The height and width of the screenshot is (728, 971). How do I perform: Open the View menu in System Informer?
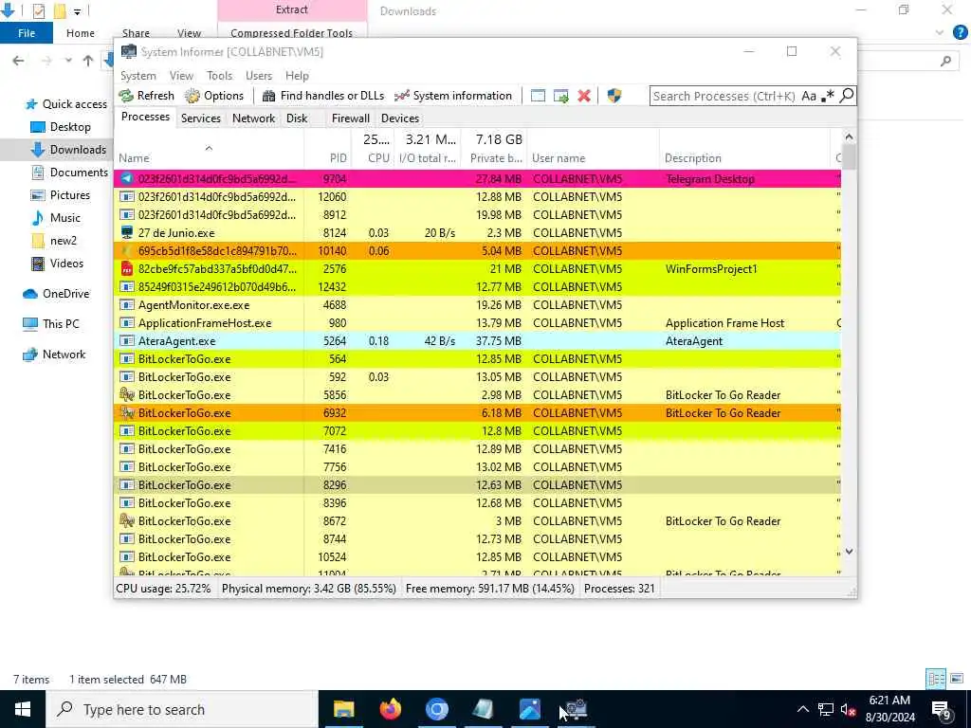tap(181, 76)
